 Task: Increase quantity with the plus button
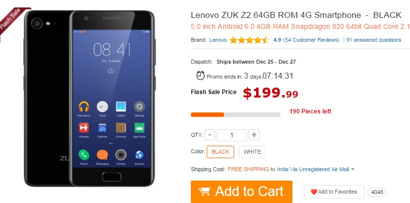click(x=254, y=135)
